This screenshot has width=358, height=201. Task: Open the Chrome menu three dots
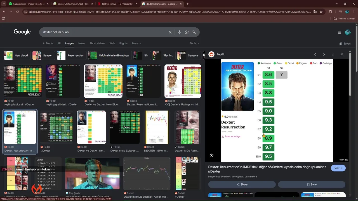coord(354,12)
